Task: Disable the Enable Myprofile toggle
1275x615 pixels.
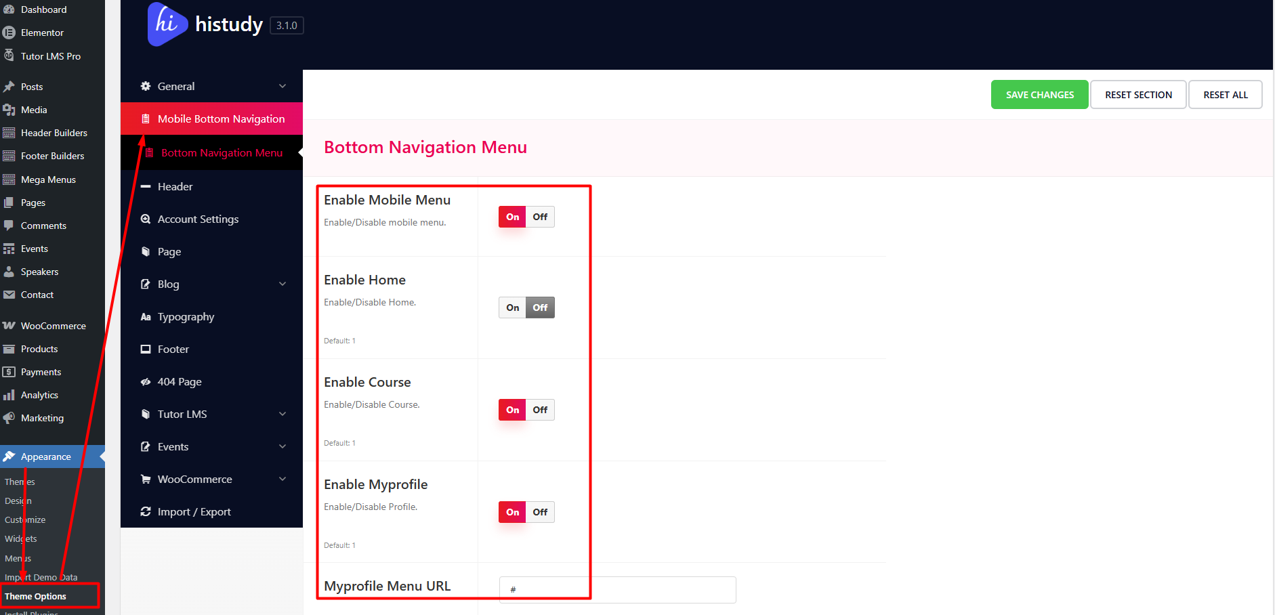Action: (x=540, y=511)
